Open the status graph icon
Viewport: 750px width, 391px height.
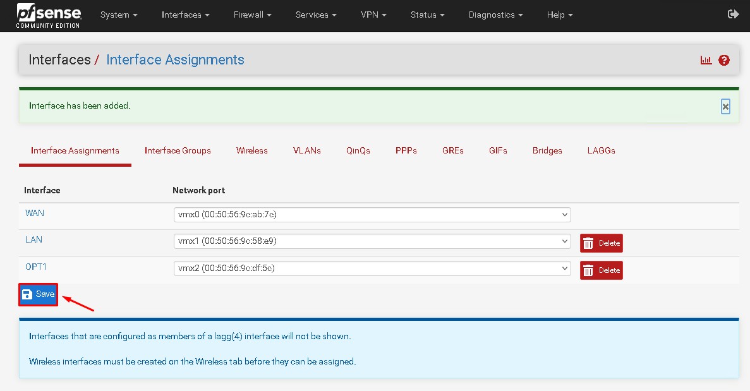click(x=706, y=60)
